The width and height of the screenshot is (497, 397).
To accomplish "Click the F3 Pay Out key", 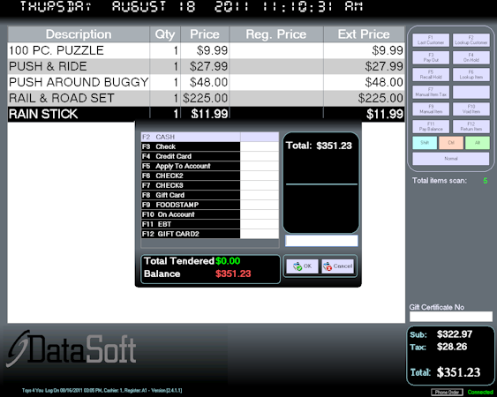I will tap(431, 57).
